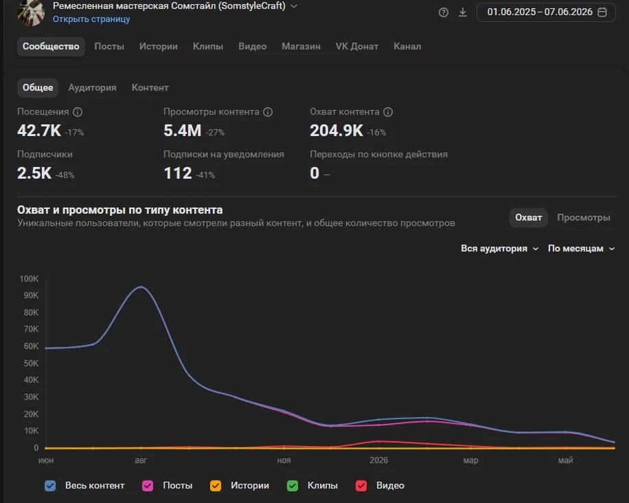Click the community avatar image
This screenshot has height=503, width=629.
tap(31, 12)
